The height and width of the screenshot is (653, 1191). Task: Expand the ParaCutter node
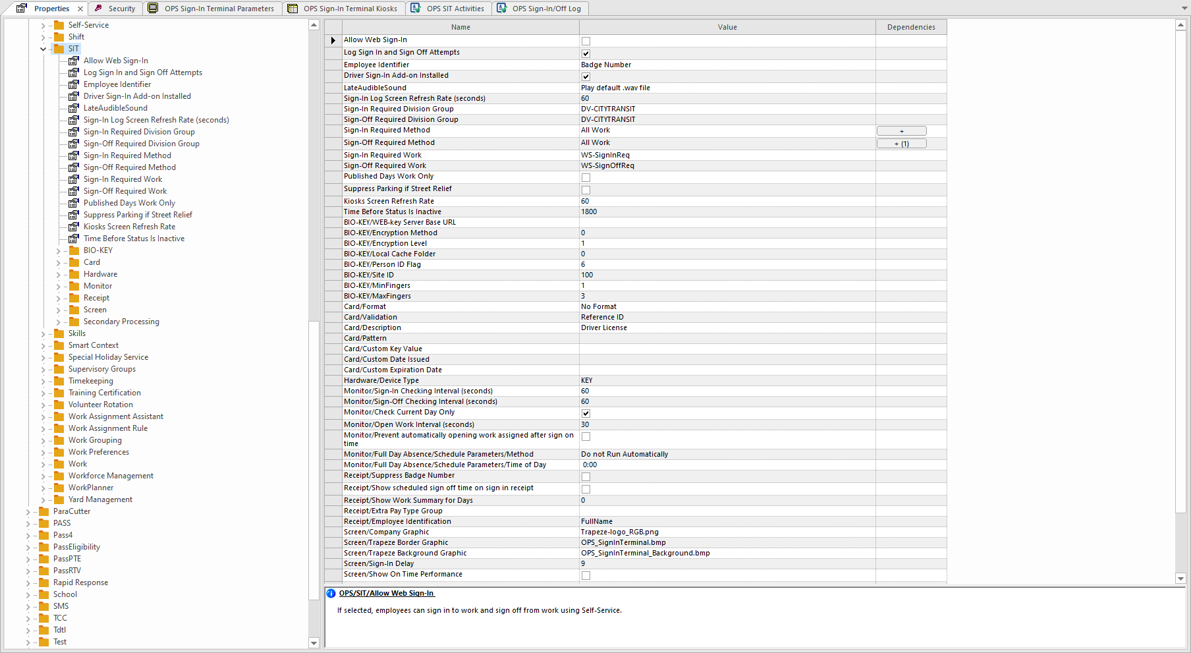pos(28,511)
